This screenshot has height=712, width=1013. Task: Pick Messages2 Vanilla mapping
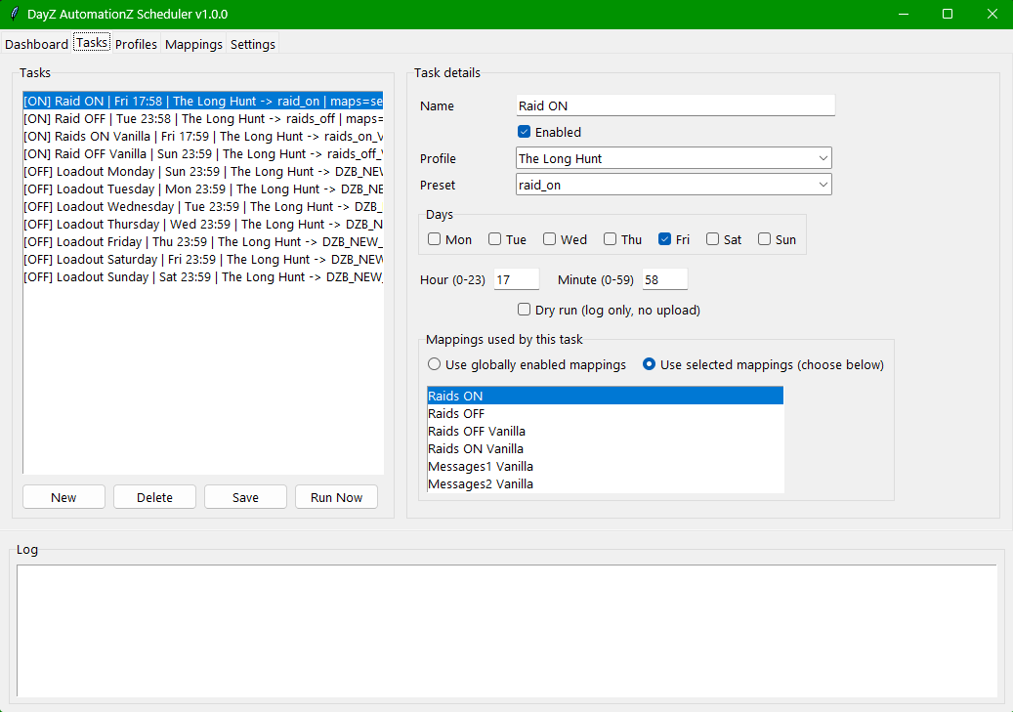[x=606, y=483]
